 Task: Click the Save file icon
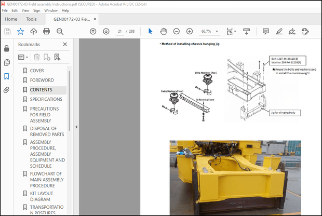7,32
